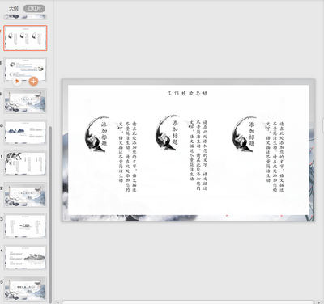This screenshot has height=304, width=324.
Task: Select slide 12 section title thumbnail
Action: coord(25,195)
